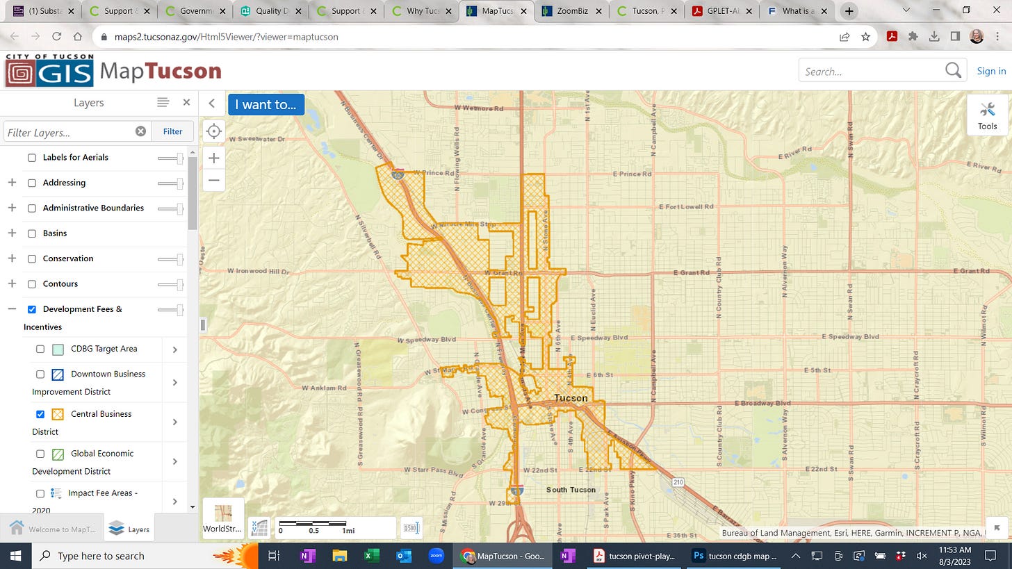Open Excel from the taskbar
The image size is (1012, 569).
(371, 556)
